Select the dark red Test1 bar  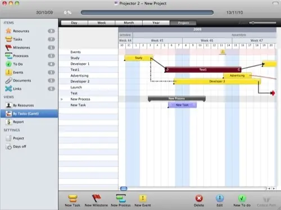[203, 69]
